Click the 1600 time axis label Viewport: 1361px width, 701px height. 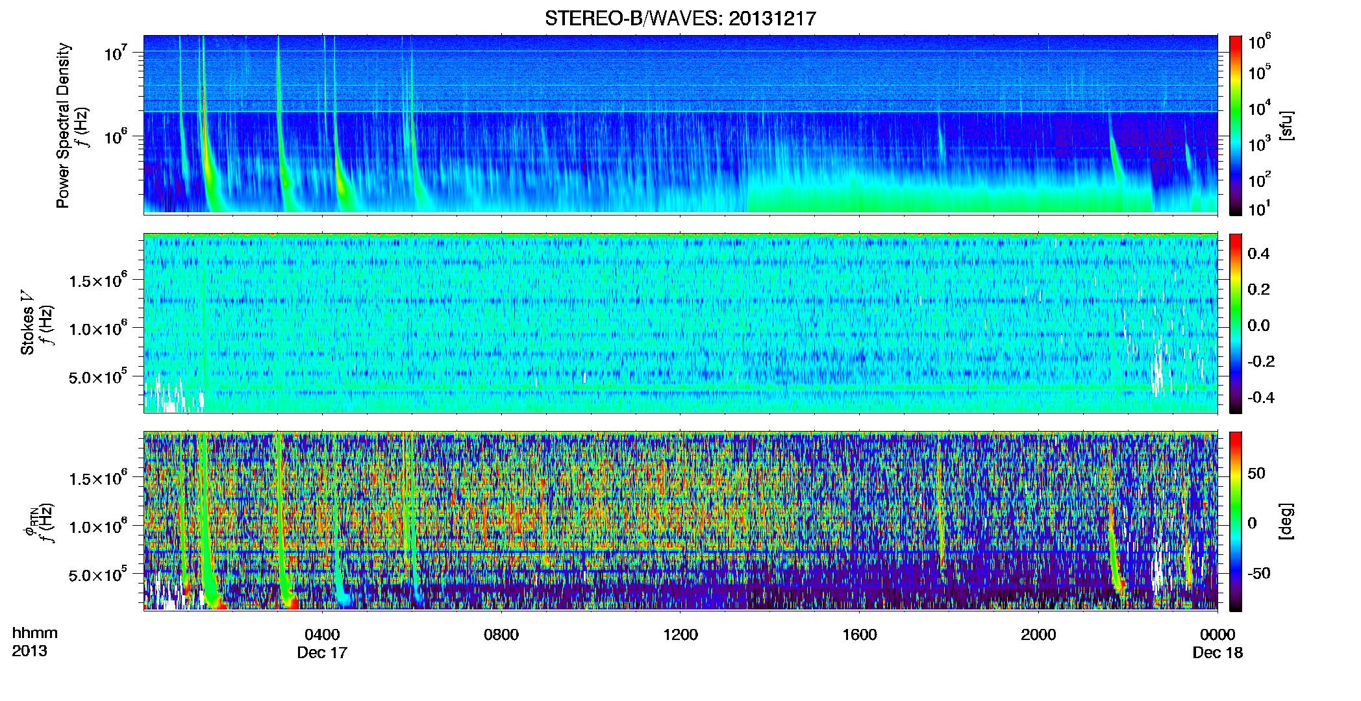click(859, 634)
